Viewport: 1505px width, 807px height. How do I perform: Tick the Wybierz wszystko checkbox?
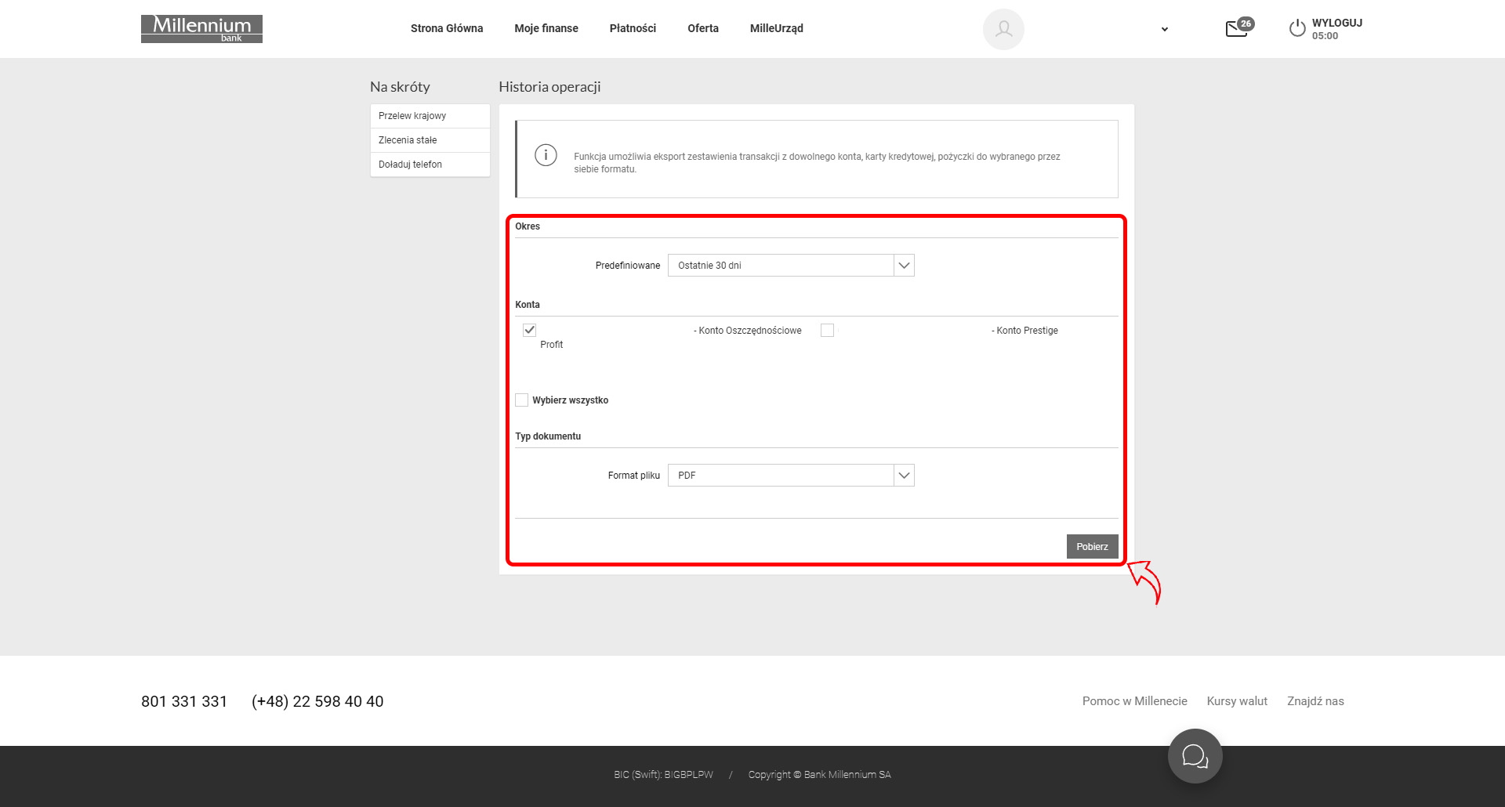coord(522,400)
